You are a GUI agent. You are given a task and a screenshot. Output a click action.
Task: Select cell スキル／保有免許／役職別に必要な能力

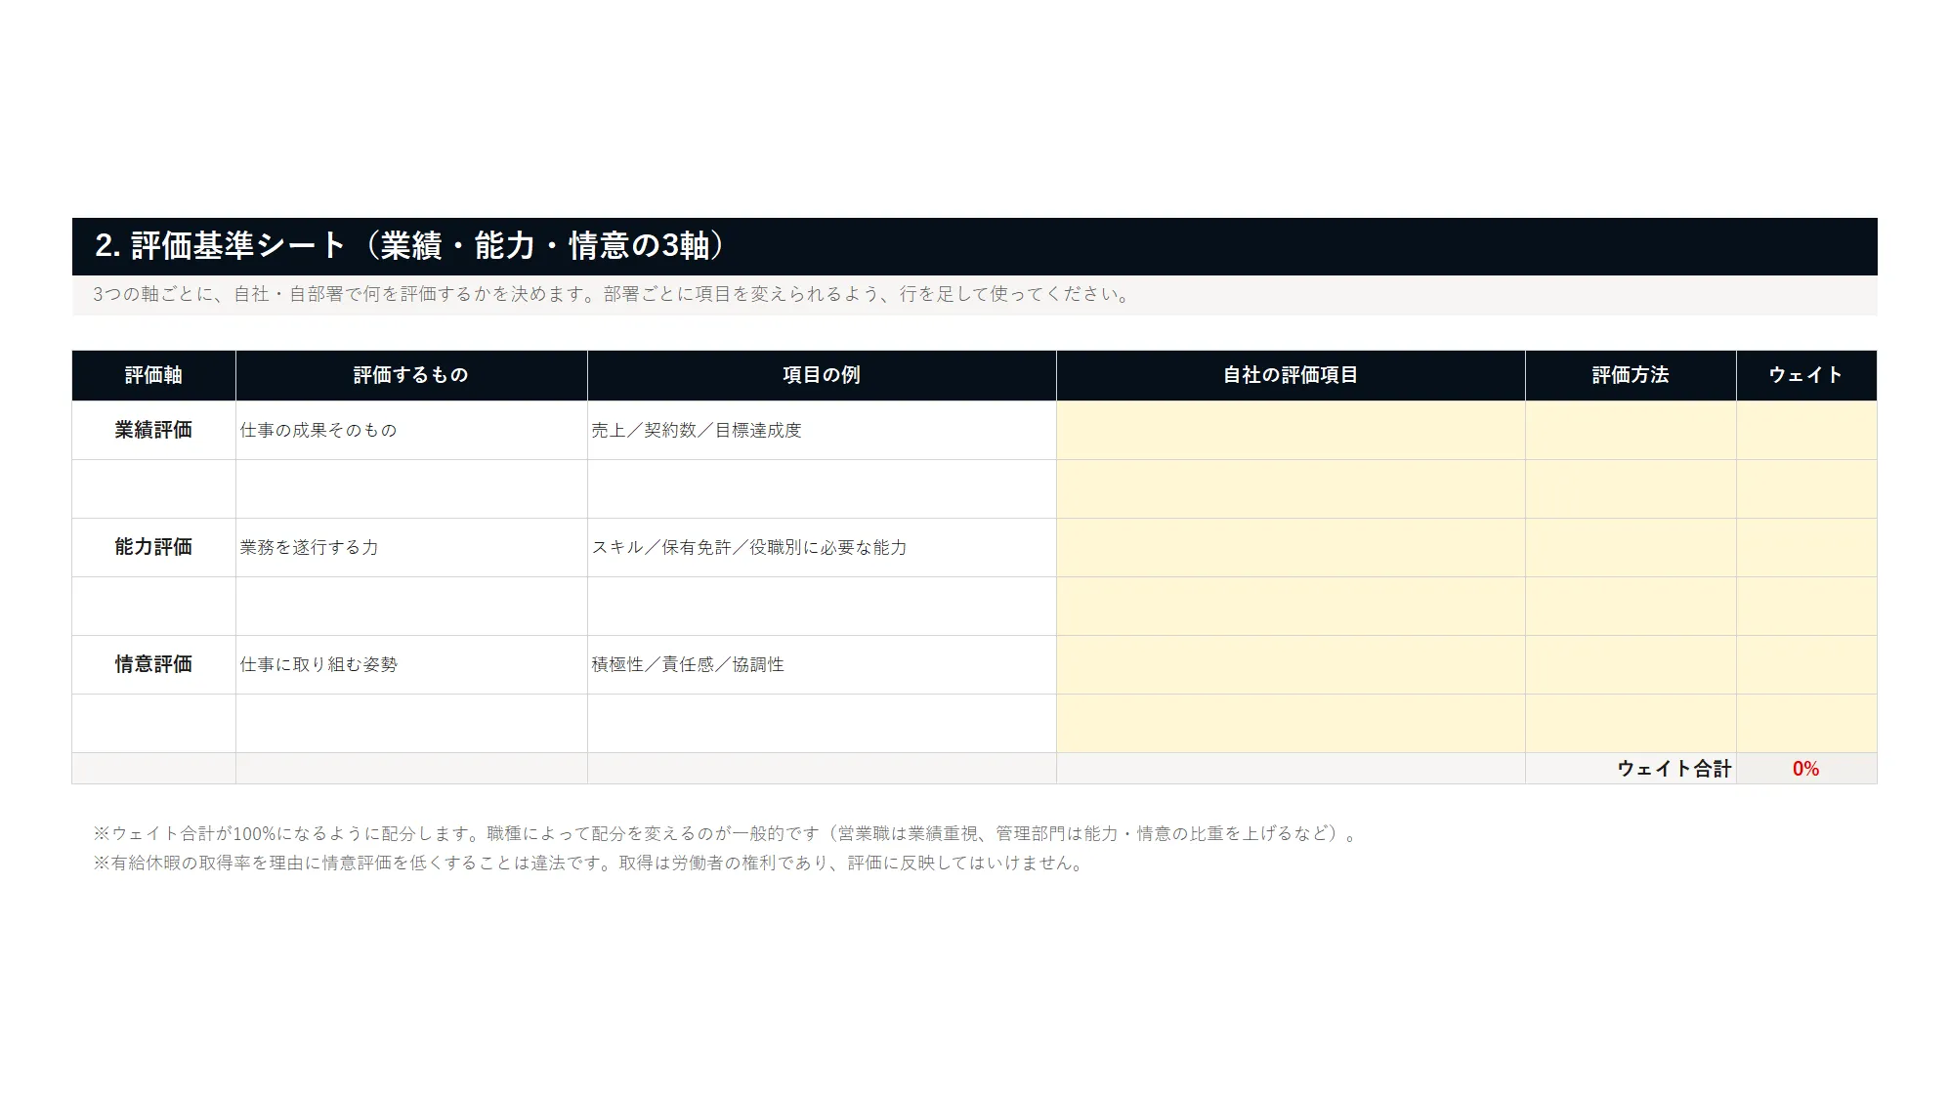822,547
